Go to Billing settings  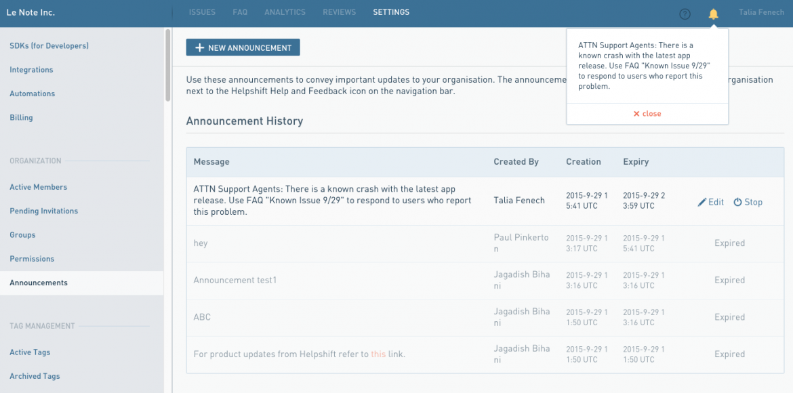[21, 117]
